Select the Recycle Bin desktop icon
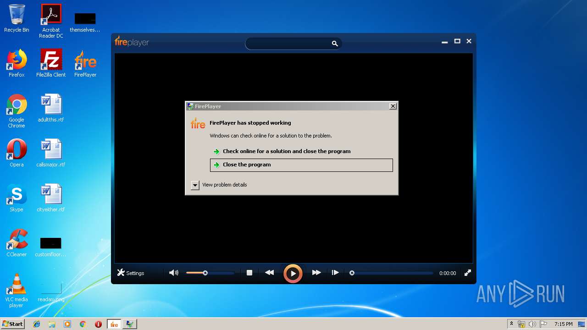The height and width of the screenshot is (330, 587). 17,18
